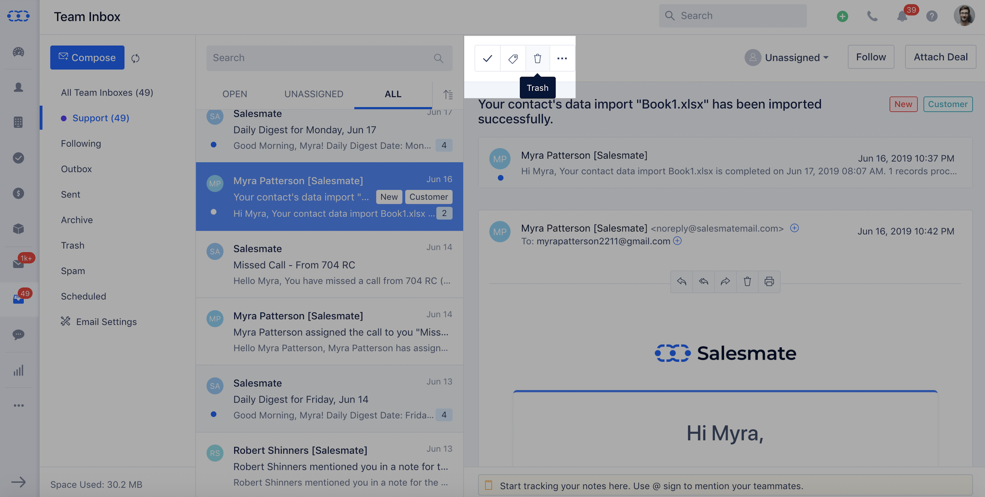985x497 pixels.
Task: Open the Unassigned assignee dropdown
Action: coord(786,57)
